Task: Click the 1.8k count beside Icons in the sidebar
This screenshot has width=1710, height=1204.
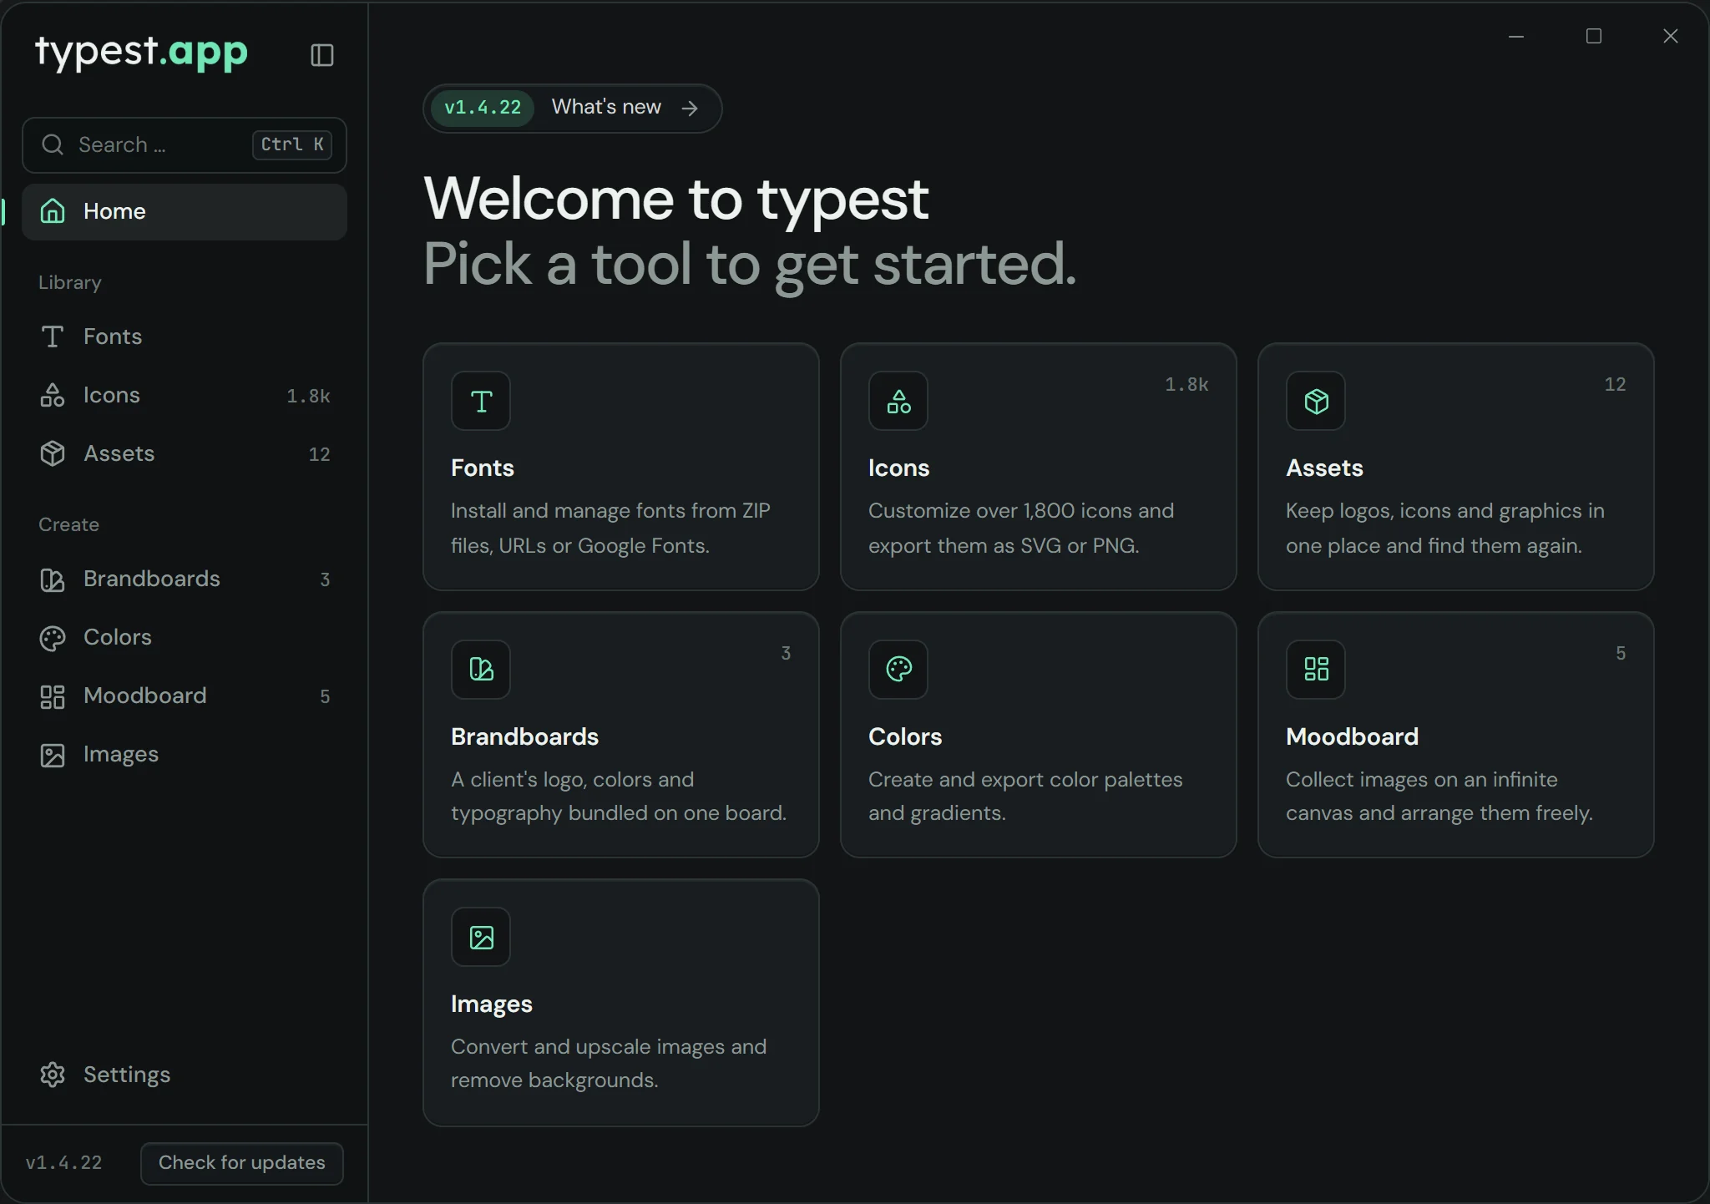Action: click(308, 396)
